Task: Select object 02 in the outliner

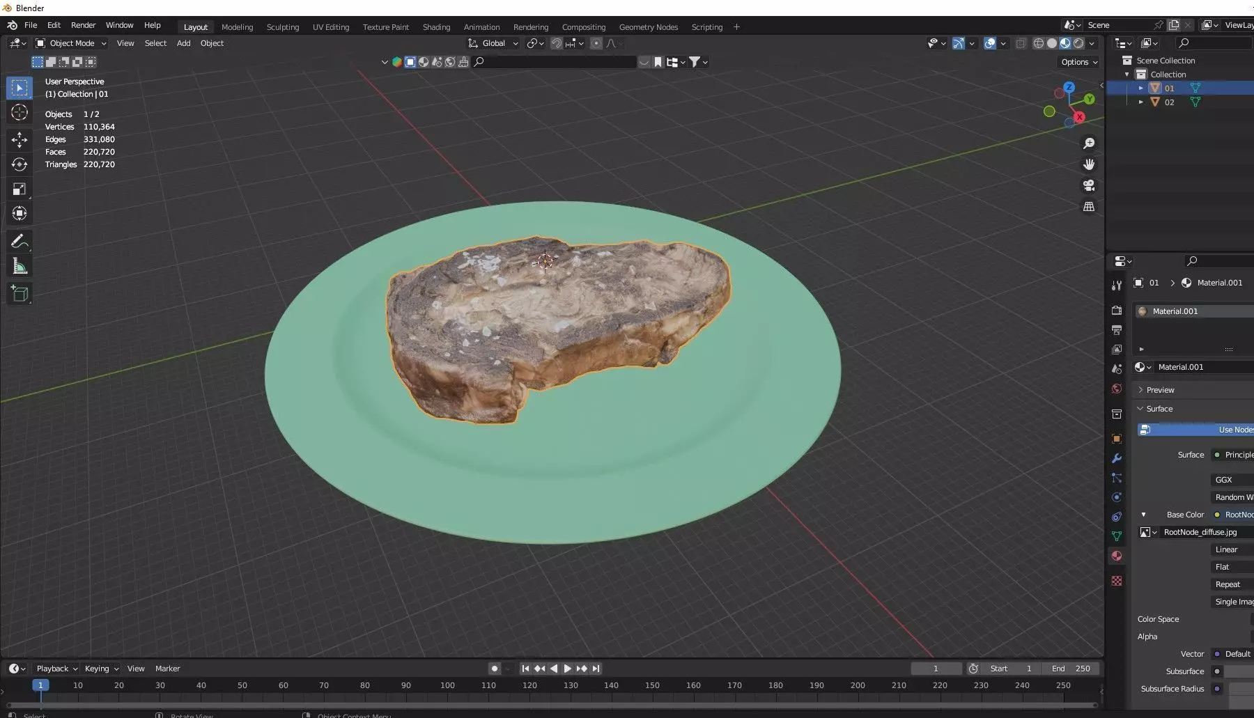Action: (1169, 102)
